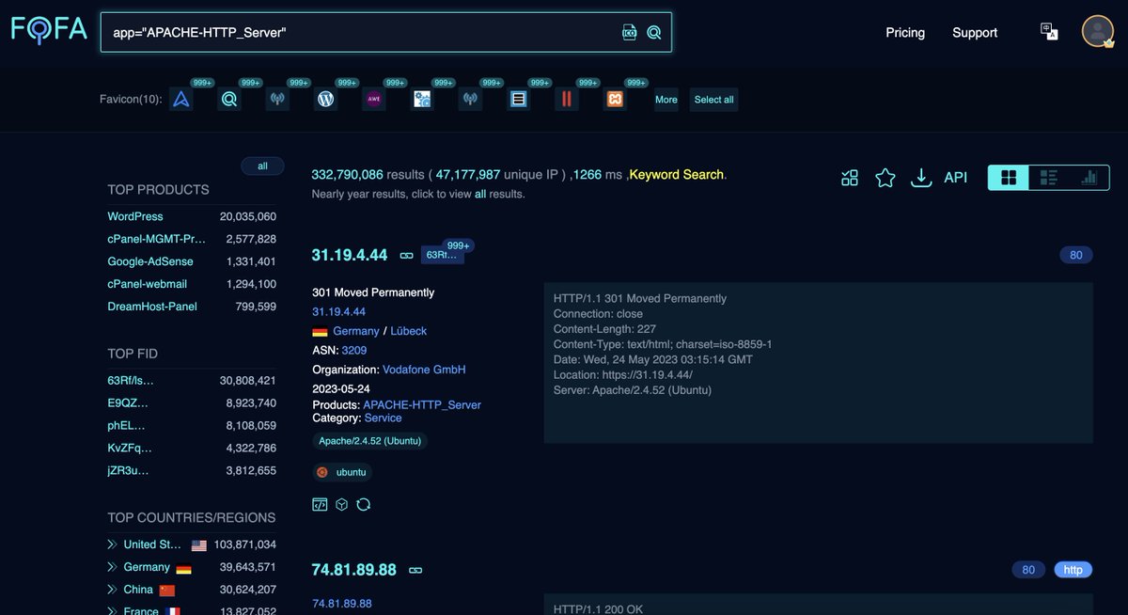1128x615 pixels.
Task: Select the first antenna favicon filter
Action: [x=277, y=99]
